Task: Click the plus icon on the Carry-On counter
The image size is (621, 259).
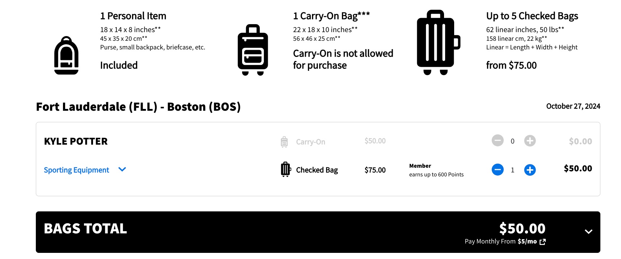Action: [530, 141]
